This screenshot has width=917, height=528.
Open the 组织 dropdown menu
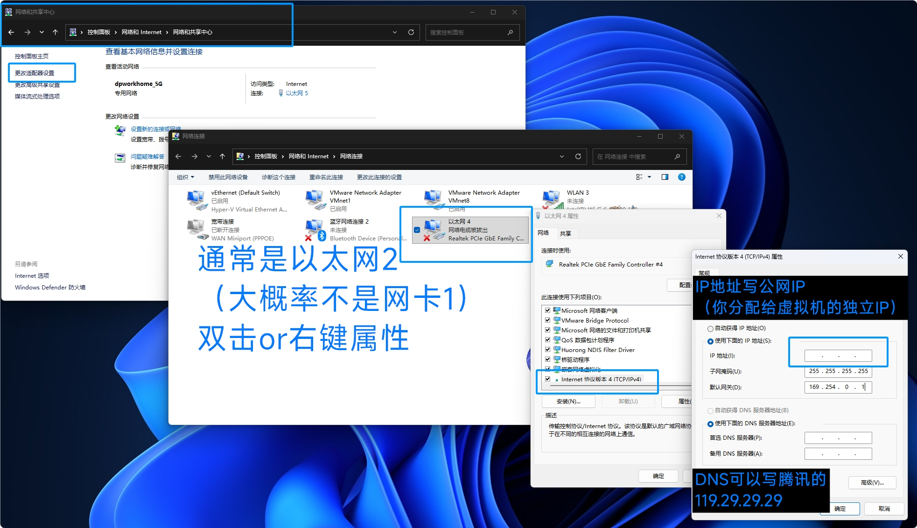pyautogui.click(x=186, y=177)
